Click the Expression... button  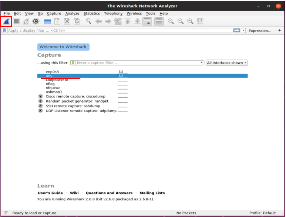[x=260, y=31]
